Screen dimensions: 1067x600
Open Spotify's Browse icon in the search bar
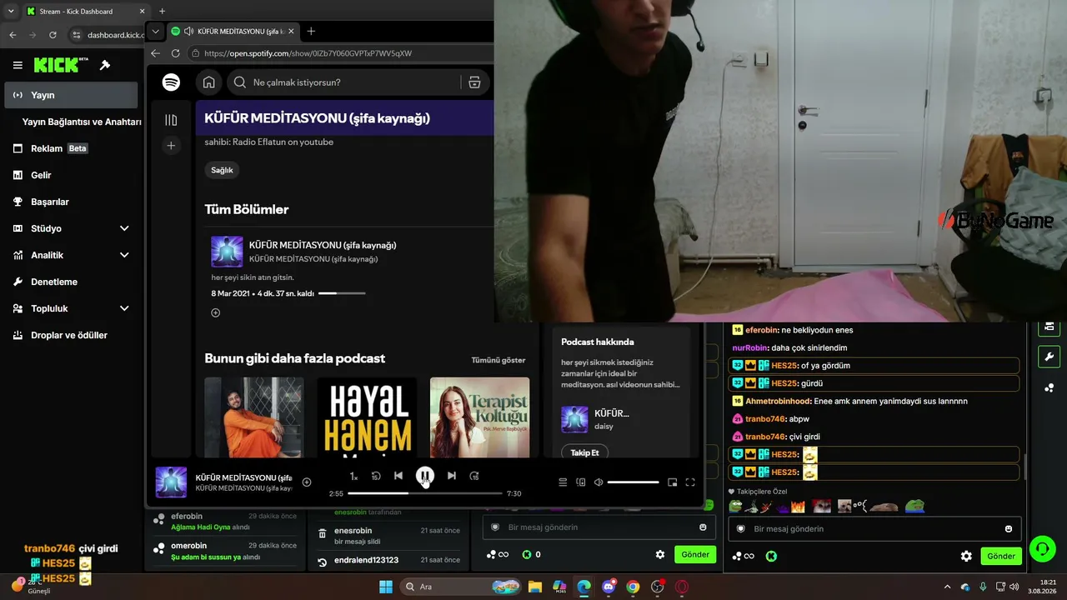click(x=474, y=82)
